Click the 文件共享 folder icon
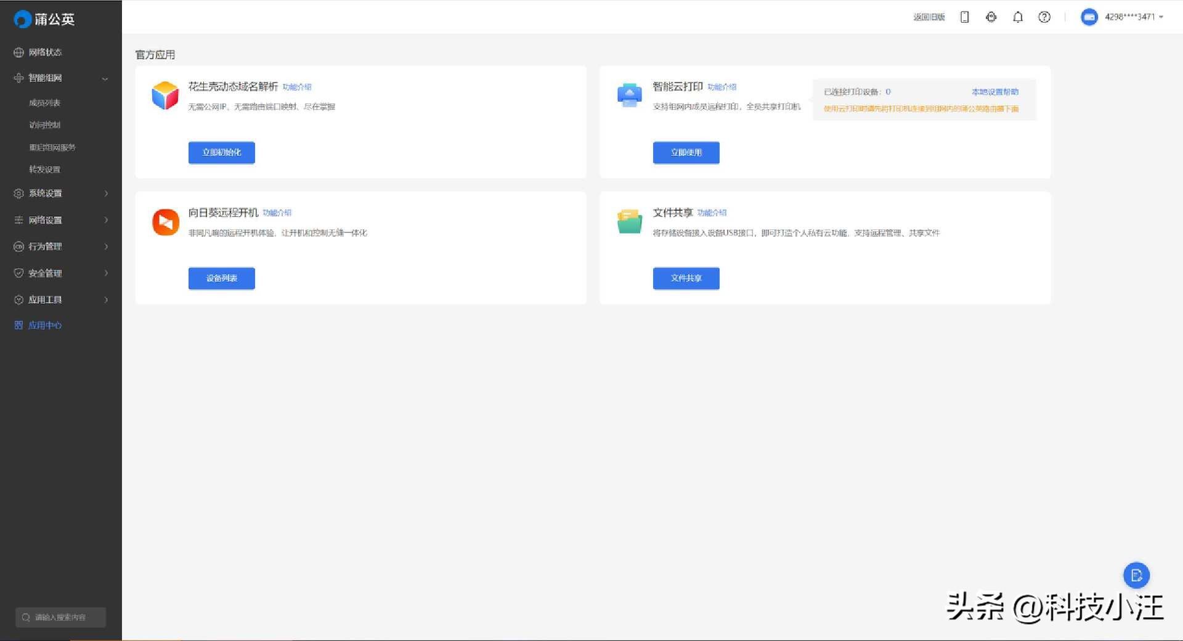Image resolution: width=1183 pixels, height=641 pixels. point(629,222)
